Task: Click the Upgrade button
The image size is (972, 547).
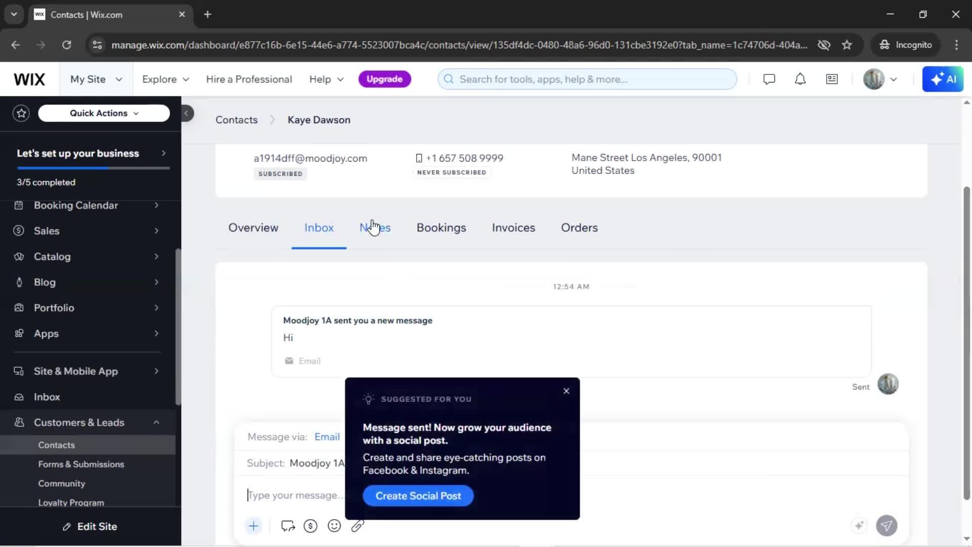Action: (x=384, y=79)
